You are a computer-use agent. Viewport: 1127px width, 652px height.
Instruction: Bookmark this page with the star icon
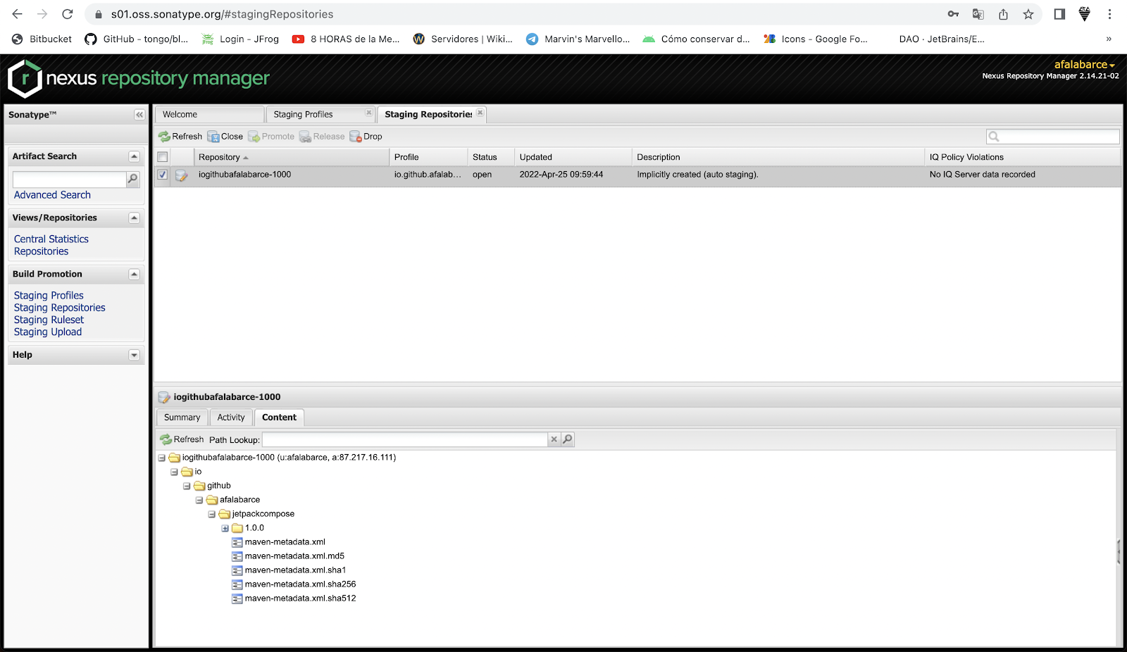pos(1028,14)
